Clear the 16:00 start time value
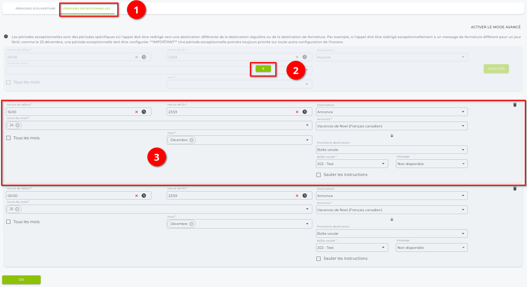527x287 pixels. (x=137, y=112)
